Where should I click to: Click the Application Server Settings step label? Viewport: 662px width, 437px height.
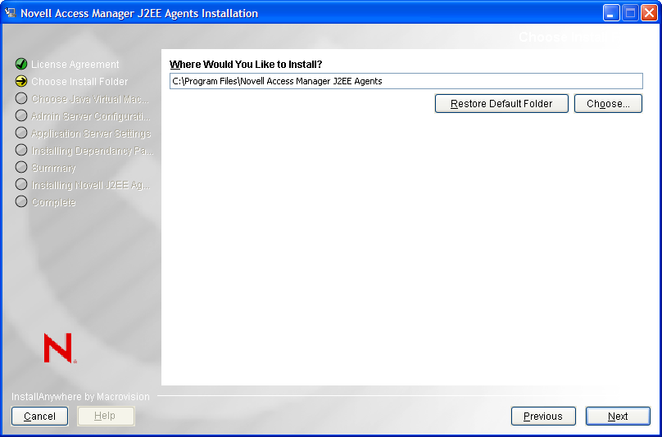(x=91, y=133)
